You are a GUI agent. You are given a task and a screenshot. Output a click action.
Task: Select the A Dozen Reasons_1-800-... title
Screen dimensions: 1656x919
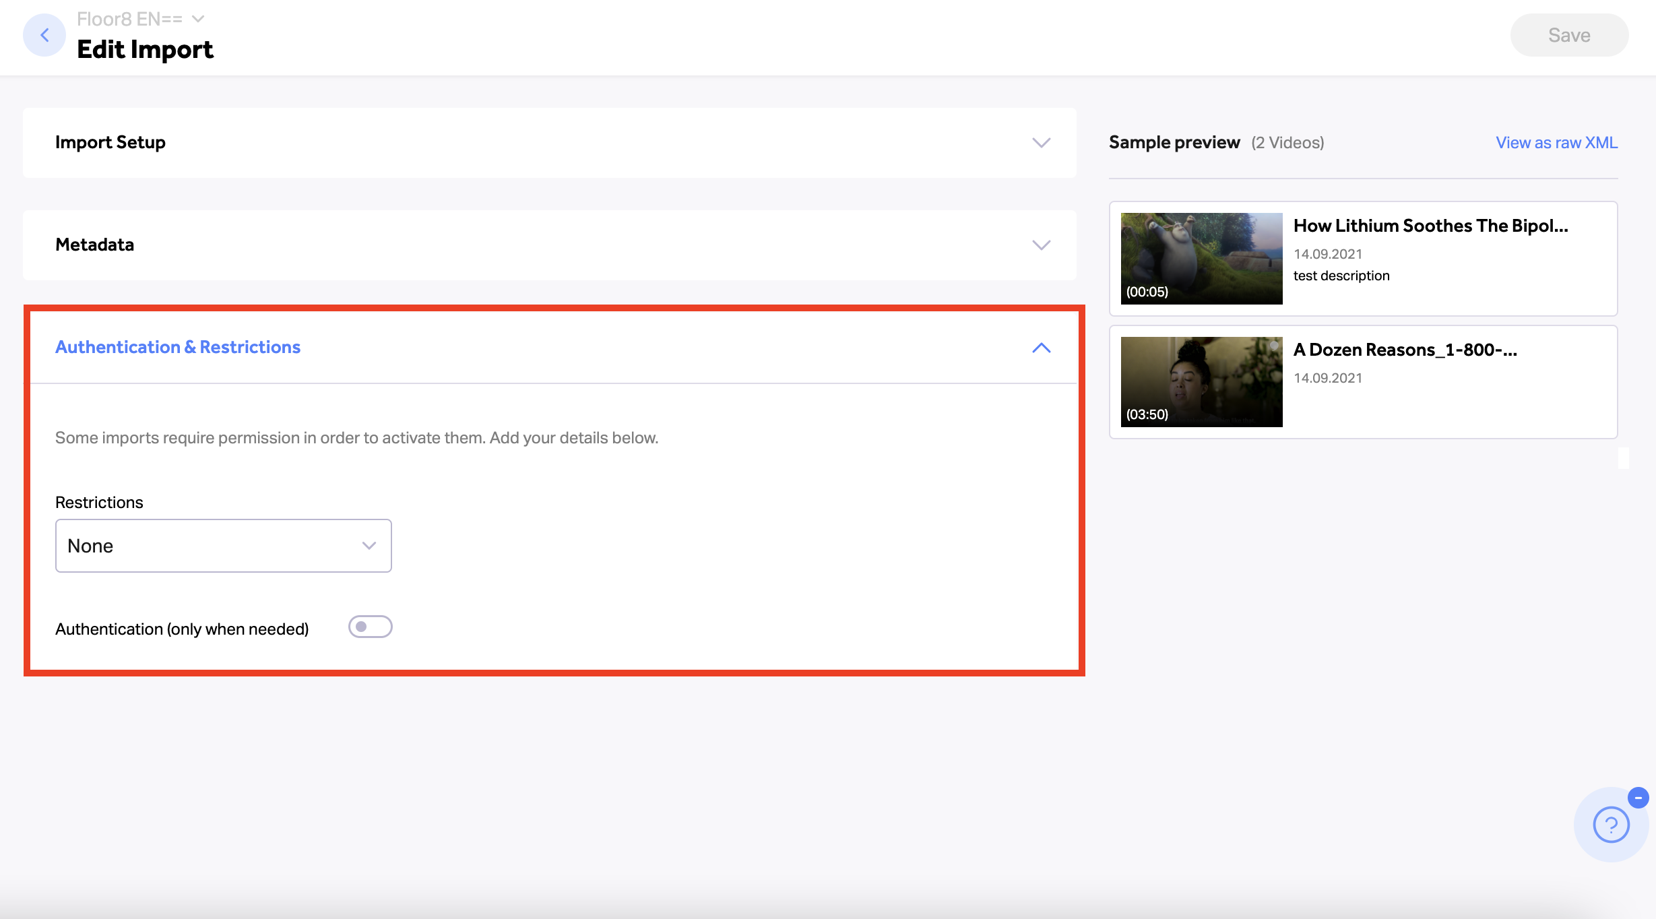pos(1405,350)
